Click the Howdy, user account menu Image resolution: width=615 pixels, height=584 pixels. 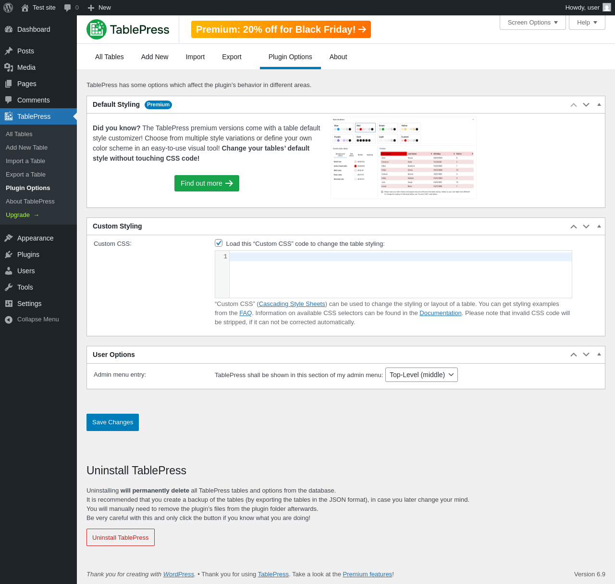(588, 8)
